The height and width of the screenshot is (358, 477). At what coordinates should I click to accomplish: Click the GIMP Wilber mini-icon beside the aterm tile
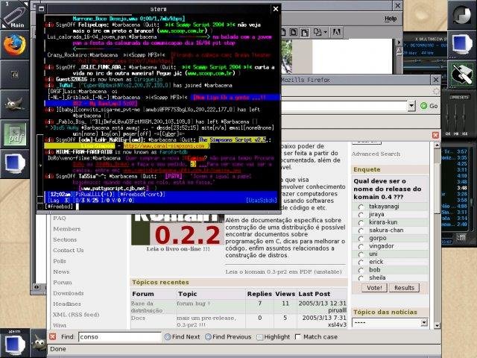pos(39,344)
